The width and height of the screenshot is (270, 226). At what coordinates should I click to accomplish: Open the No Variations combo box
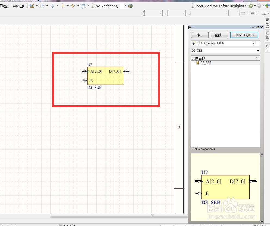click(x=110, y=6)
